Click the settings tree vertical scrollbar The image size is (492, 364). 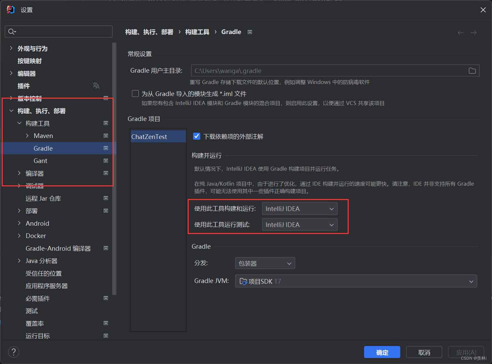pos(114,169)
